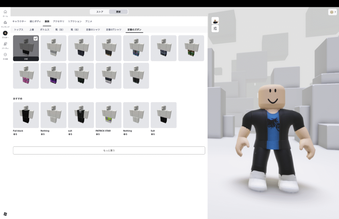This screenshot has height=219, width=339.
Task: Click the Roblox logo at bottom left
Action: click(5, 214)
